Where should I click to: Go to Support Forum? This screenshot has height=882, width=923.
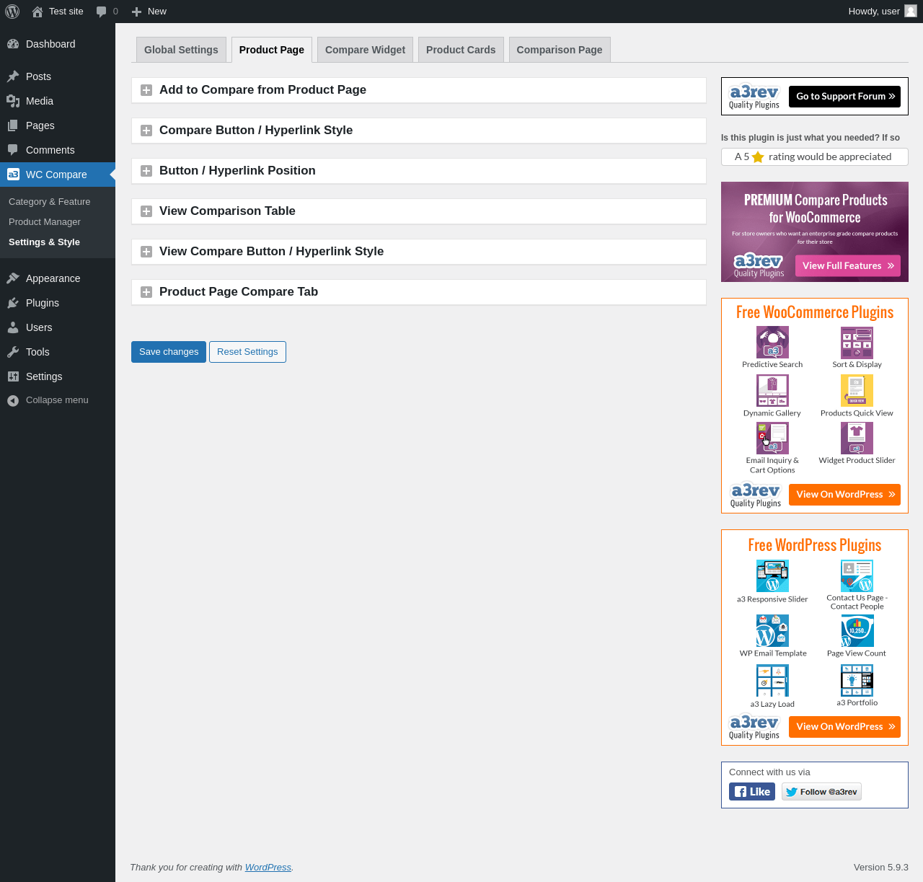tap(844, 97)
